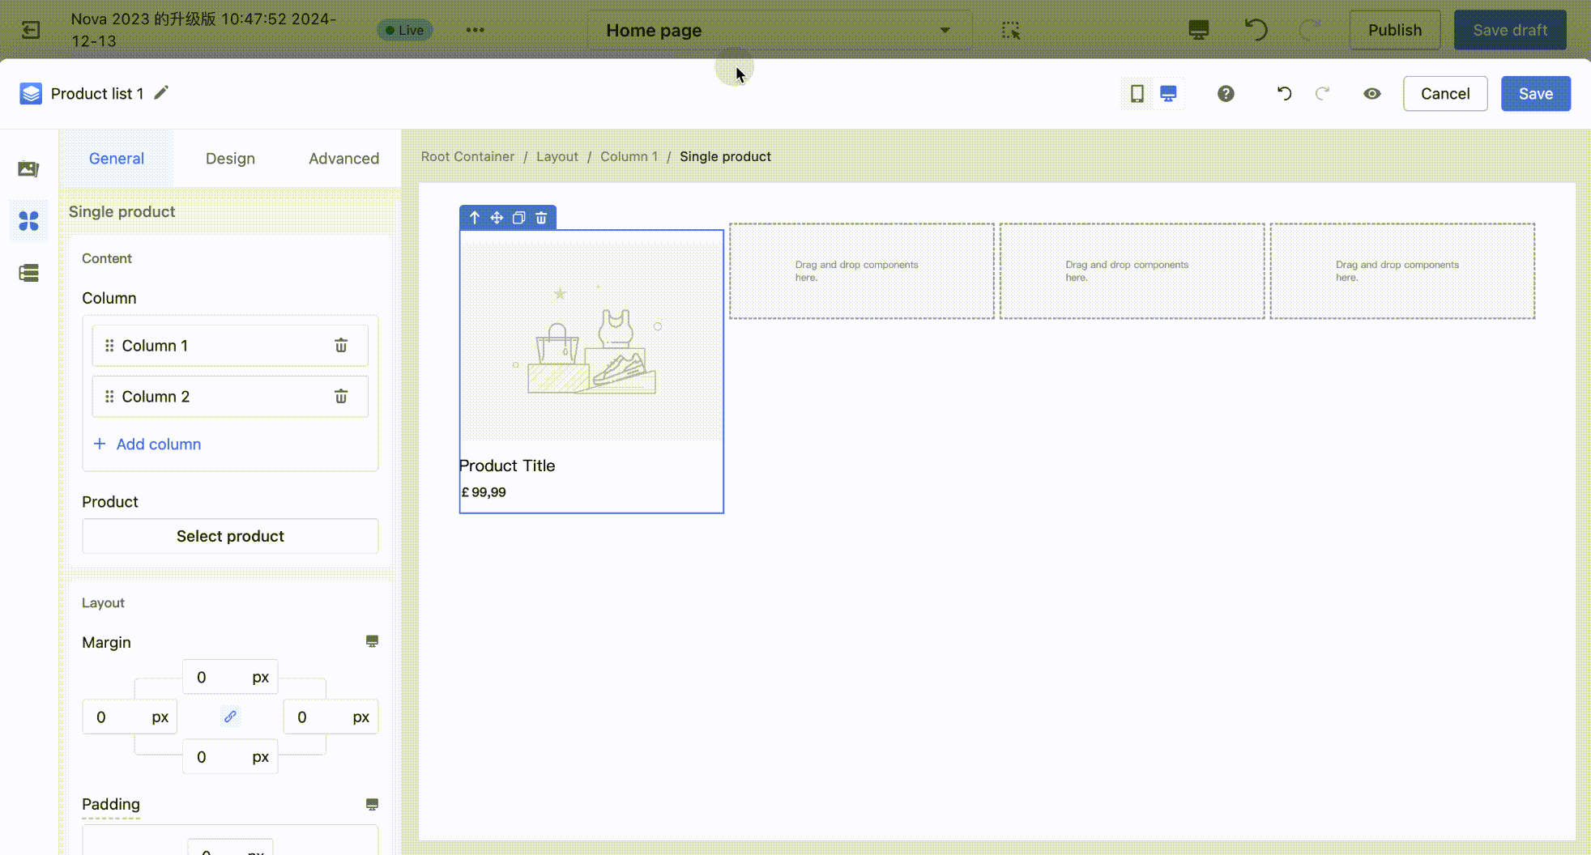Switch to mobile device view
The height and width of the screenshot is (855, 1591).
click(x=1137, y=94)
